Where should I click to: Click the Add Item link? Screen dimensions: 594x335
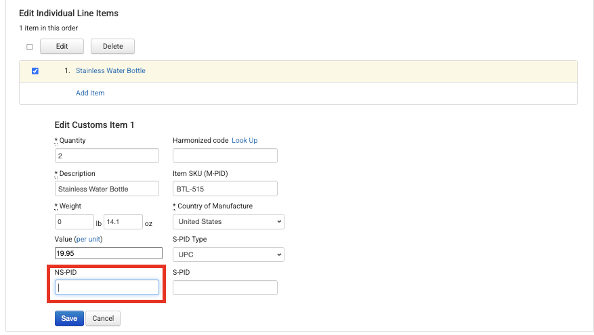pos(90,93)
